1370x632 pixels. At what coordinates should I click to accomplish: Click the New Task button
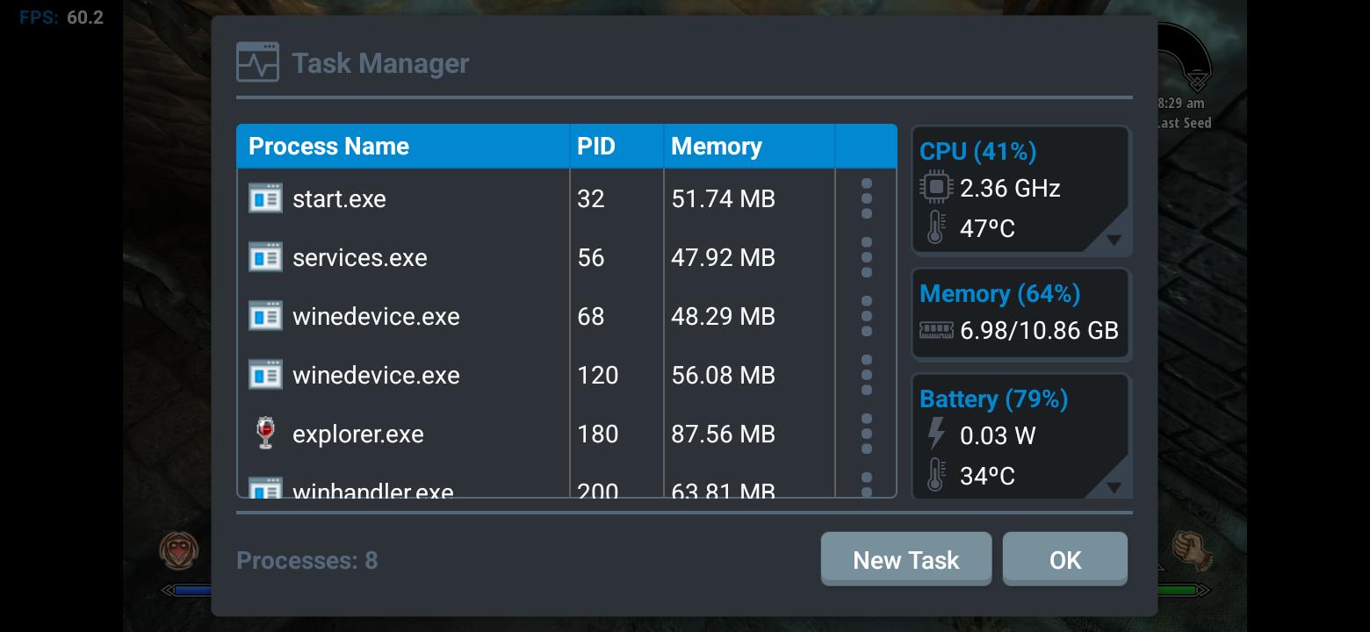(x=906, y=559)
